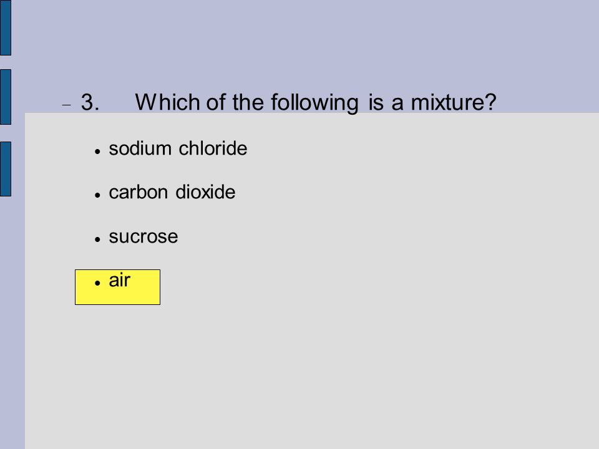Click the bullet before sucrose

(x=97, y=239)
